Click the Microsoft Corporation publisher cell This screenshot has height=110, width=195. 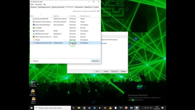pyautogui.click(x=60, y=22)
